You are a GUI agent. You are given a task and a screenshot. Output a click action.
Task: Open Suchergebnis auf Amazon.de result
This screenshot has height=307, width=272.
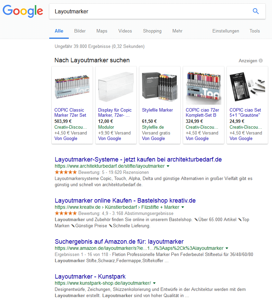(119, 242)
